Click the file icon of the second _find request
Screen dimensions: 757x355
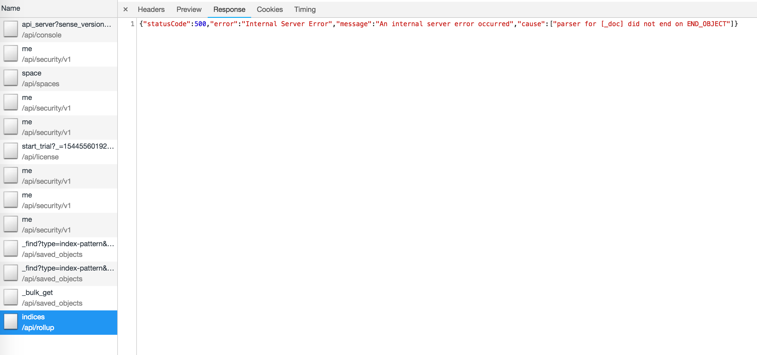(10, 273)
